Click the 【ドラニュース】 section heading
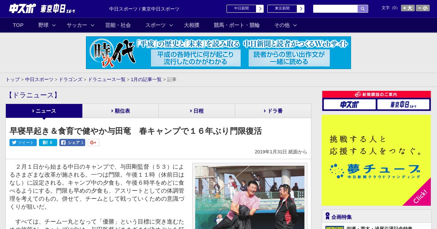This screenshot has width=437, height=229. click(32, 95)
